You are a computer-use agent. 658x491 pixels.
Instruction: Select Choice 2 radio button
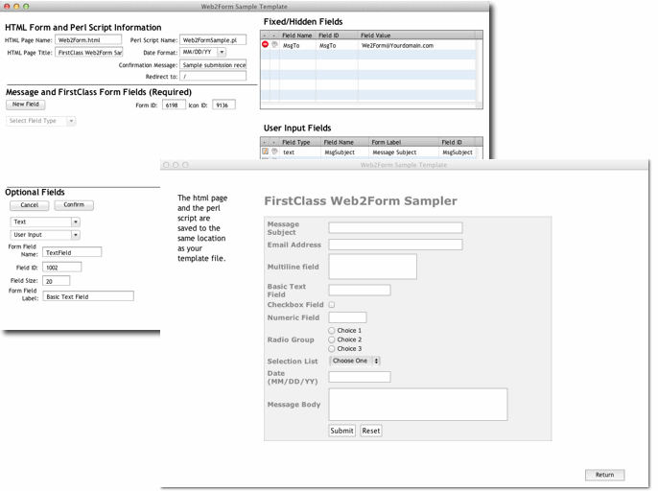[332, 339]
